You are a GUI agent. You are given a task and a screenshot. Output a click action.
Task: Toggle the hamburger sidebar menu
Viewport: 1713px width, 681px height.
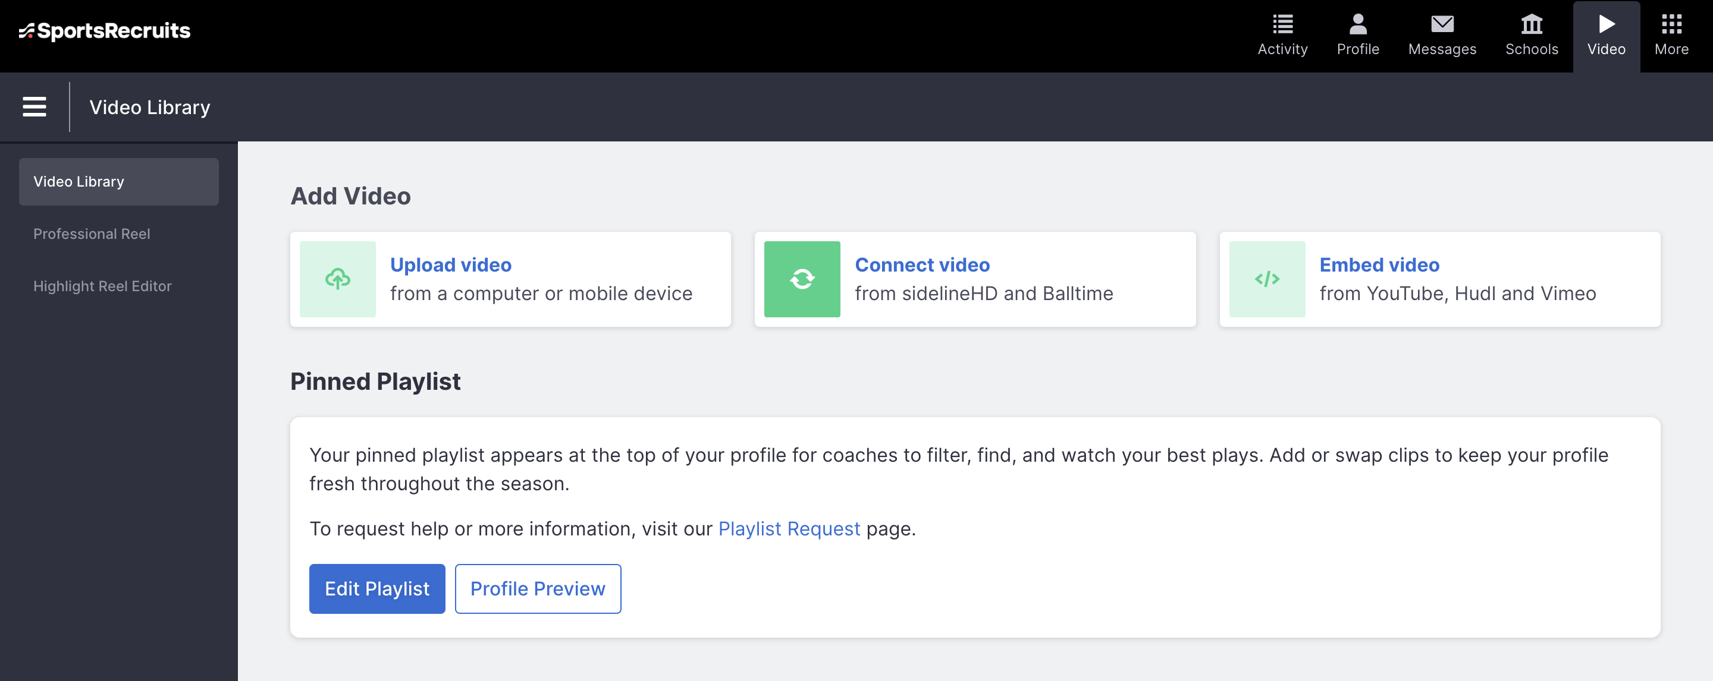[34, 107]
